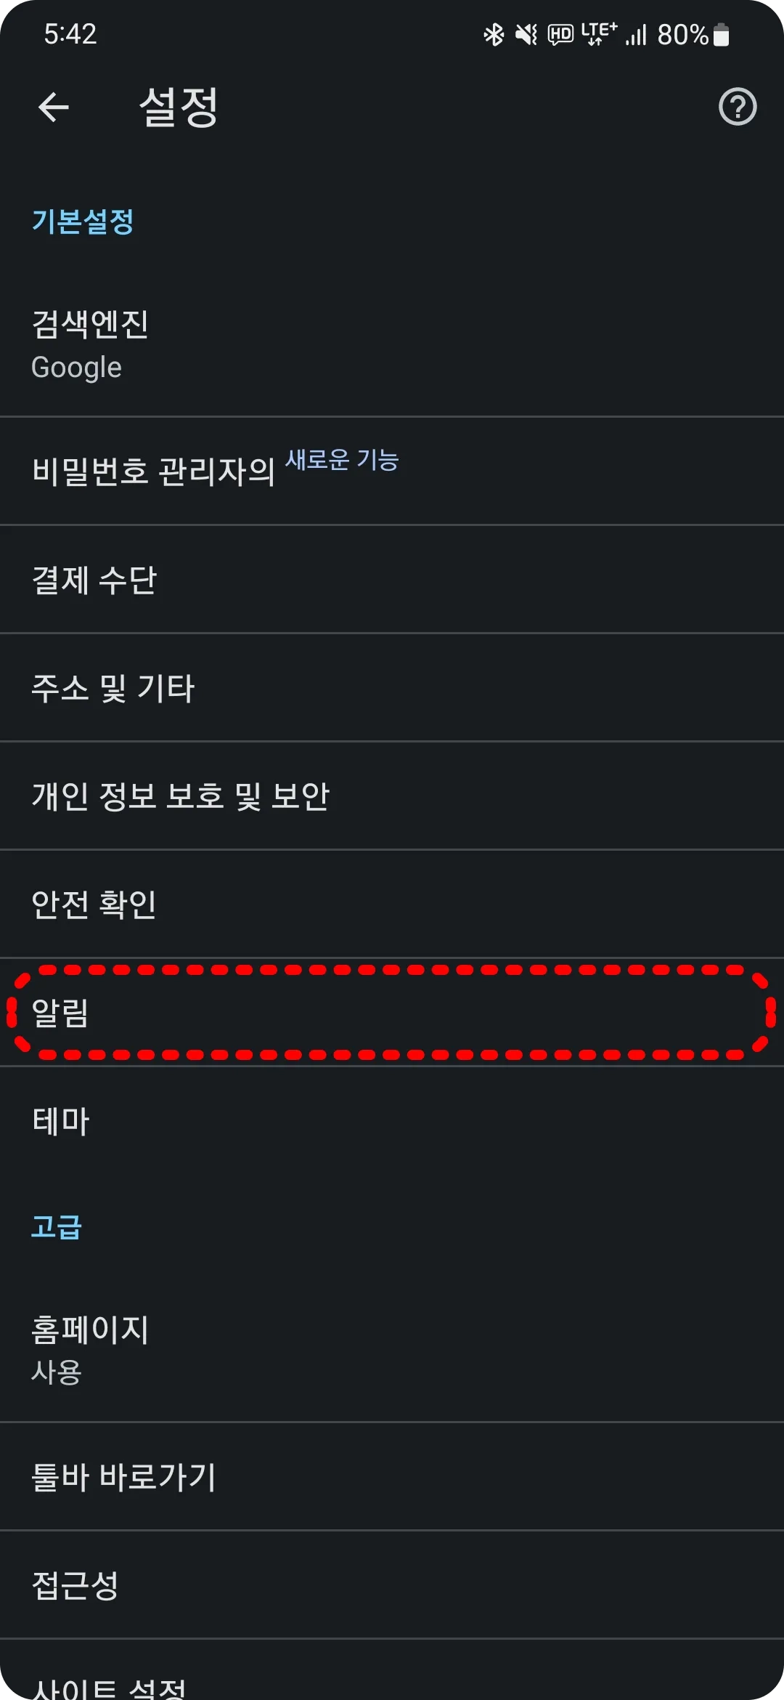Tap the 5:42 clock in status bar
The image size is (784, 1700).
(x=70, y=34)
